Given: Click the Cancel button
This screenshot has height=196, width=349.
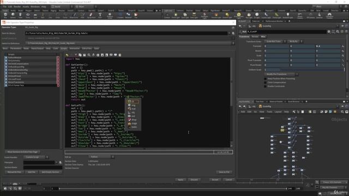Looking at the screenshot, I should 228,180.
